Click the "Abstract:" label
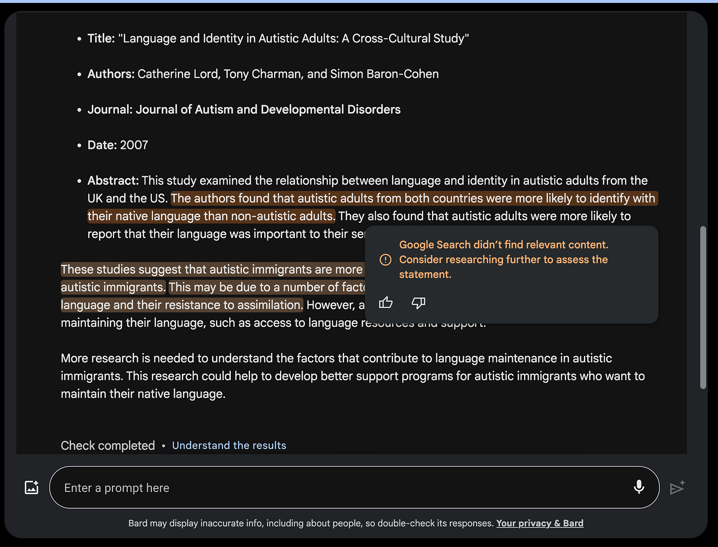This screenshot has height=547, width=718. 113,180
